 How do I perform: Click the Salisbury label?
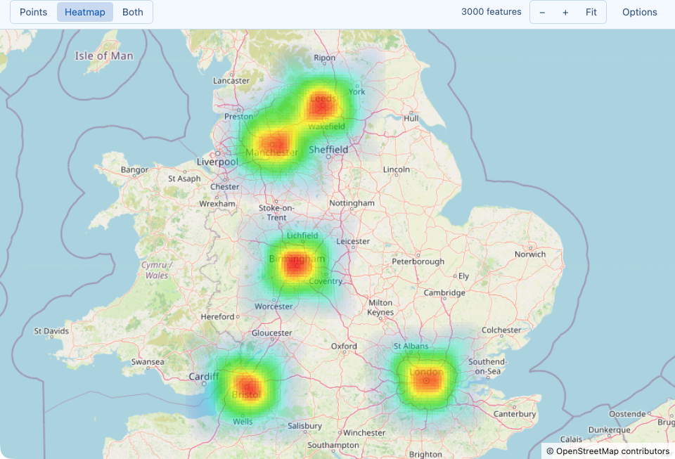pyautogui.click(x=304, y=426)
